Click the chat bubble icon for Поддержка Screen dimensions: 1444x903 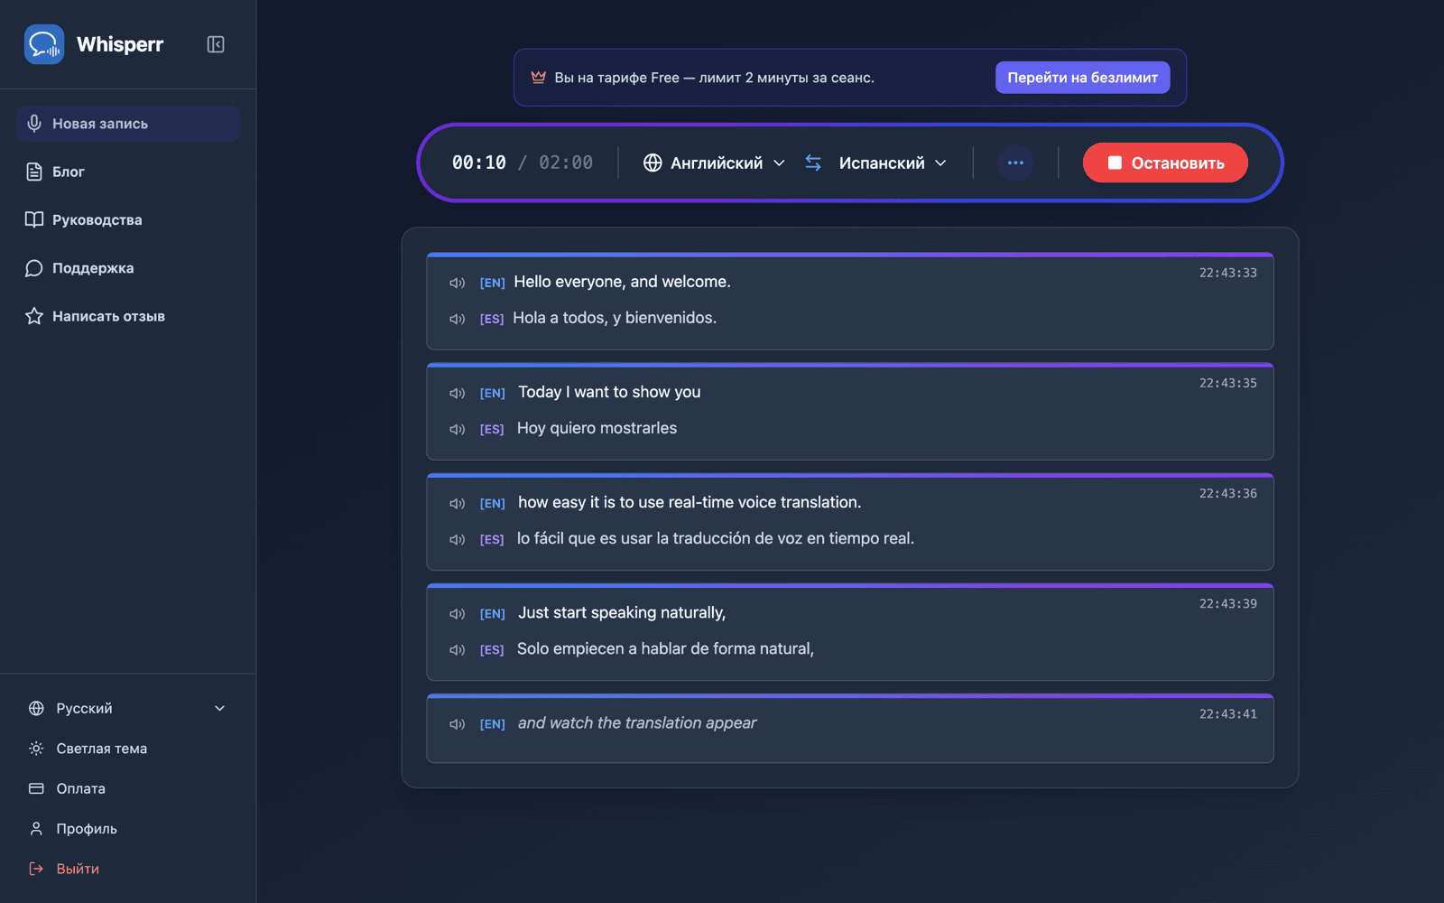tap(34, 268)
